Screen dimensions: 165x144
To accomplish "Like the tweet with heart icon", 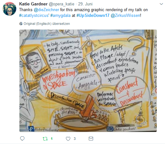I will (x=68, y=139).
